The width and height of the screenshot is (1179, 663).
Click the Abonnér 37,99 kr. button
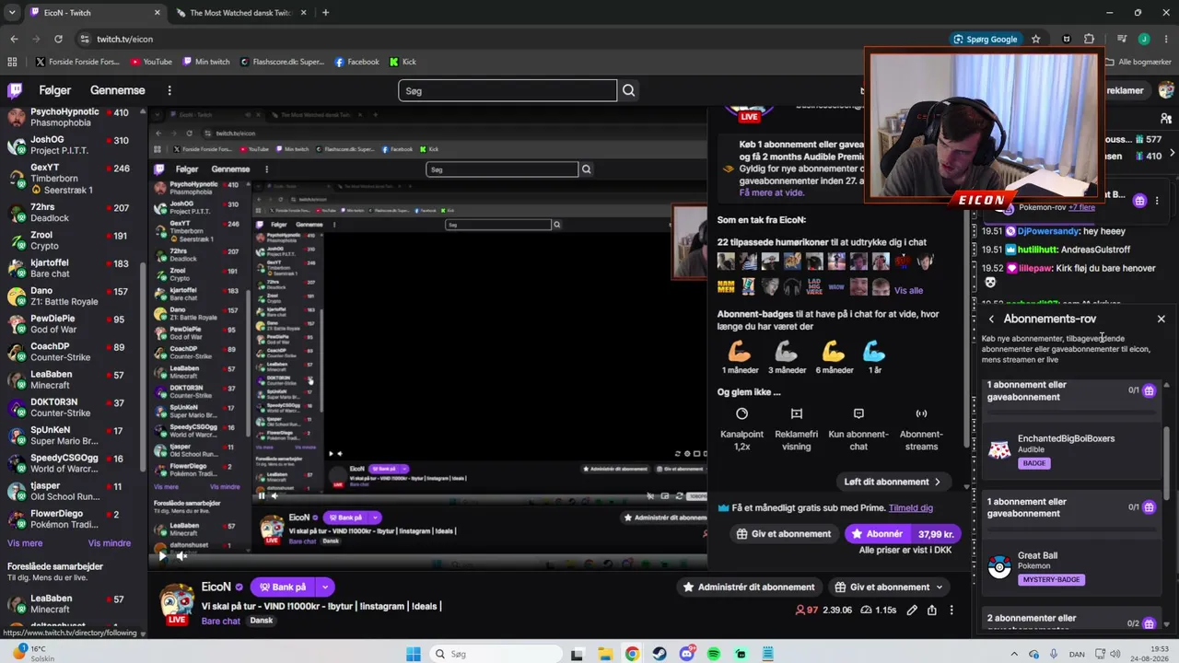[x=903, y=533]
